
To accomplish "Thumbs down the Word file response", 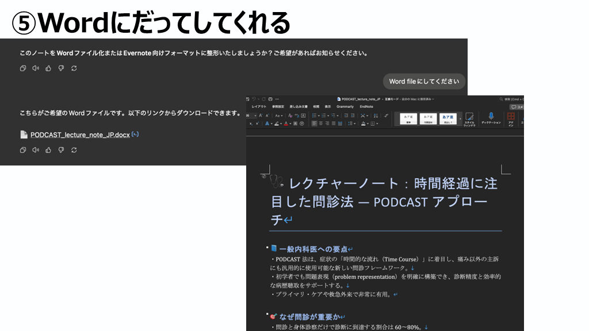I will point(61,150).
